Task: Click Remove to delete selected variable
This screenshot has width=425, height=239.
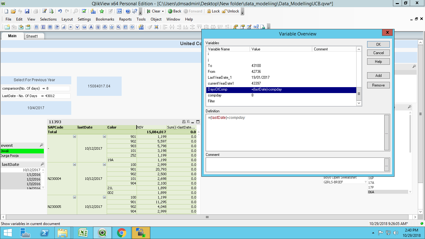Action: 378,85
